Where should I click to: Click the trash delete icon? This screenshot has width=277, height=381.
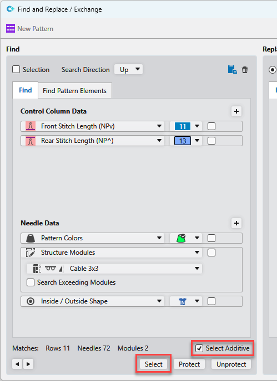tap(245, 70)
